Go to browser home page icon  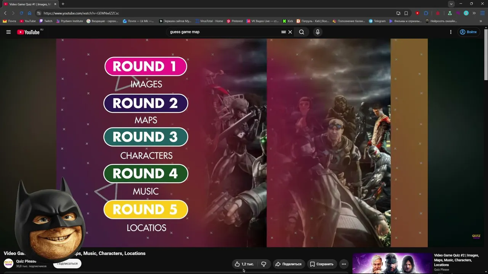[29, 13]
